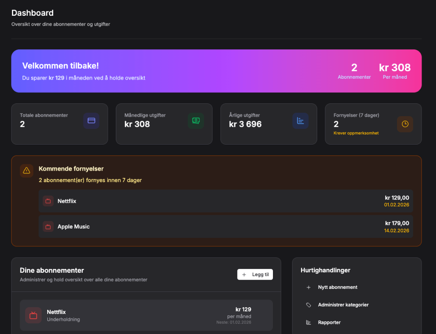Click the Dashboard heading

pos(32,13)
